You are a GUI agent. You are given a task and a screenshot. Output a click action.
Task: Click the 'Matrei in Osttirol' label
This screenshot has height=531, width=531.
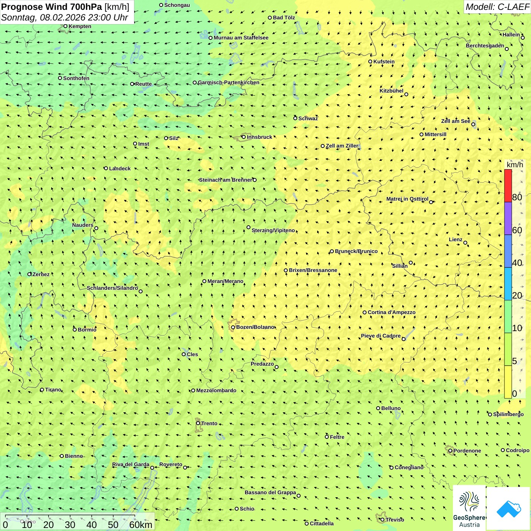coord(407,199)
